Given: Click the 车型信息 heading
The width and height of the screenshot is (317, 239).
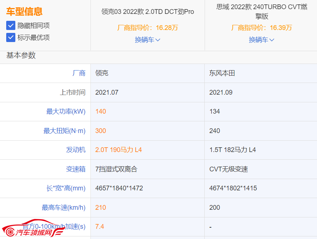Looking at the screenshot, I should 24,11.
